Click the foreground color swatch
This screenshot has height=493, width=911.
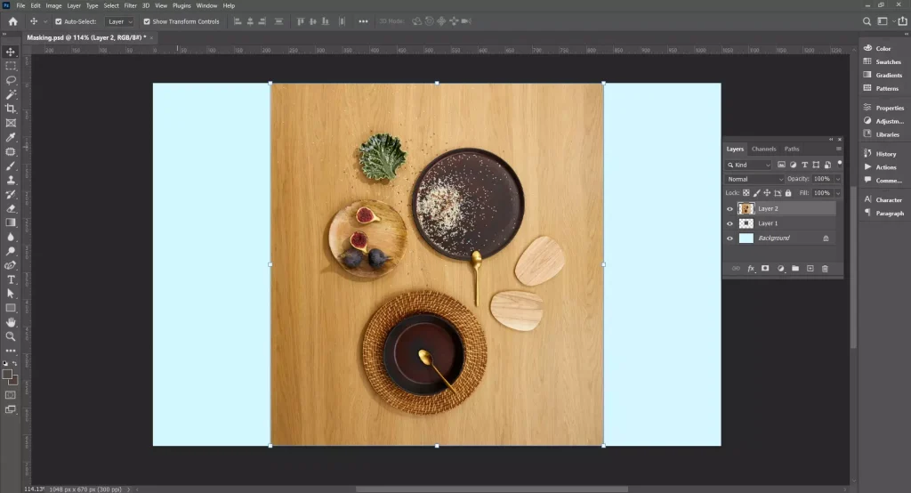click(7, 375)
